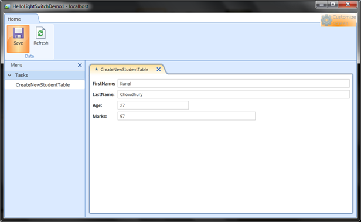The height and width of the screenshot is (222, 361).
Task: Maximize the application window
Action: 333,4
